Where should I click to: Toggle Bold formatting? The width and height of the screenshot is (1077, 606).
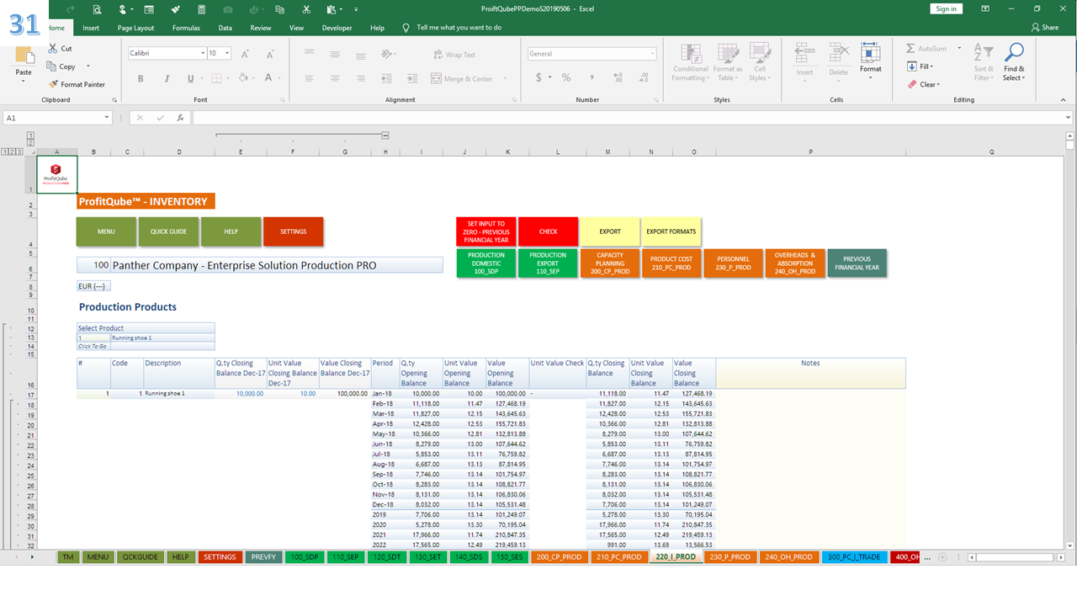[x=141, y=78]
